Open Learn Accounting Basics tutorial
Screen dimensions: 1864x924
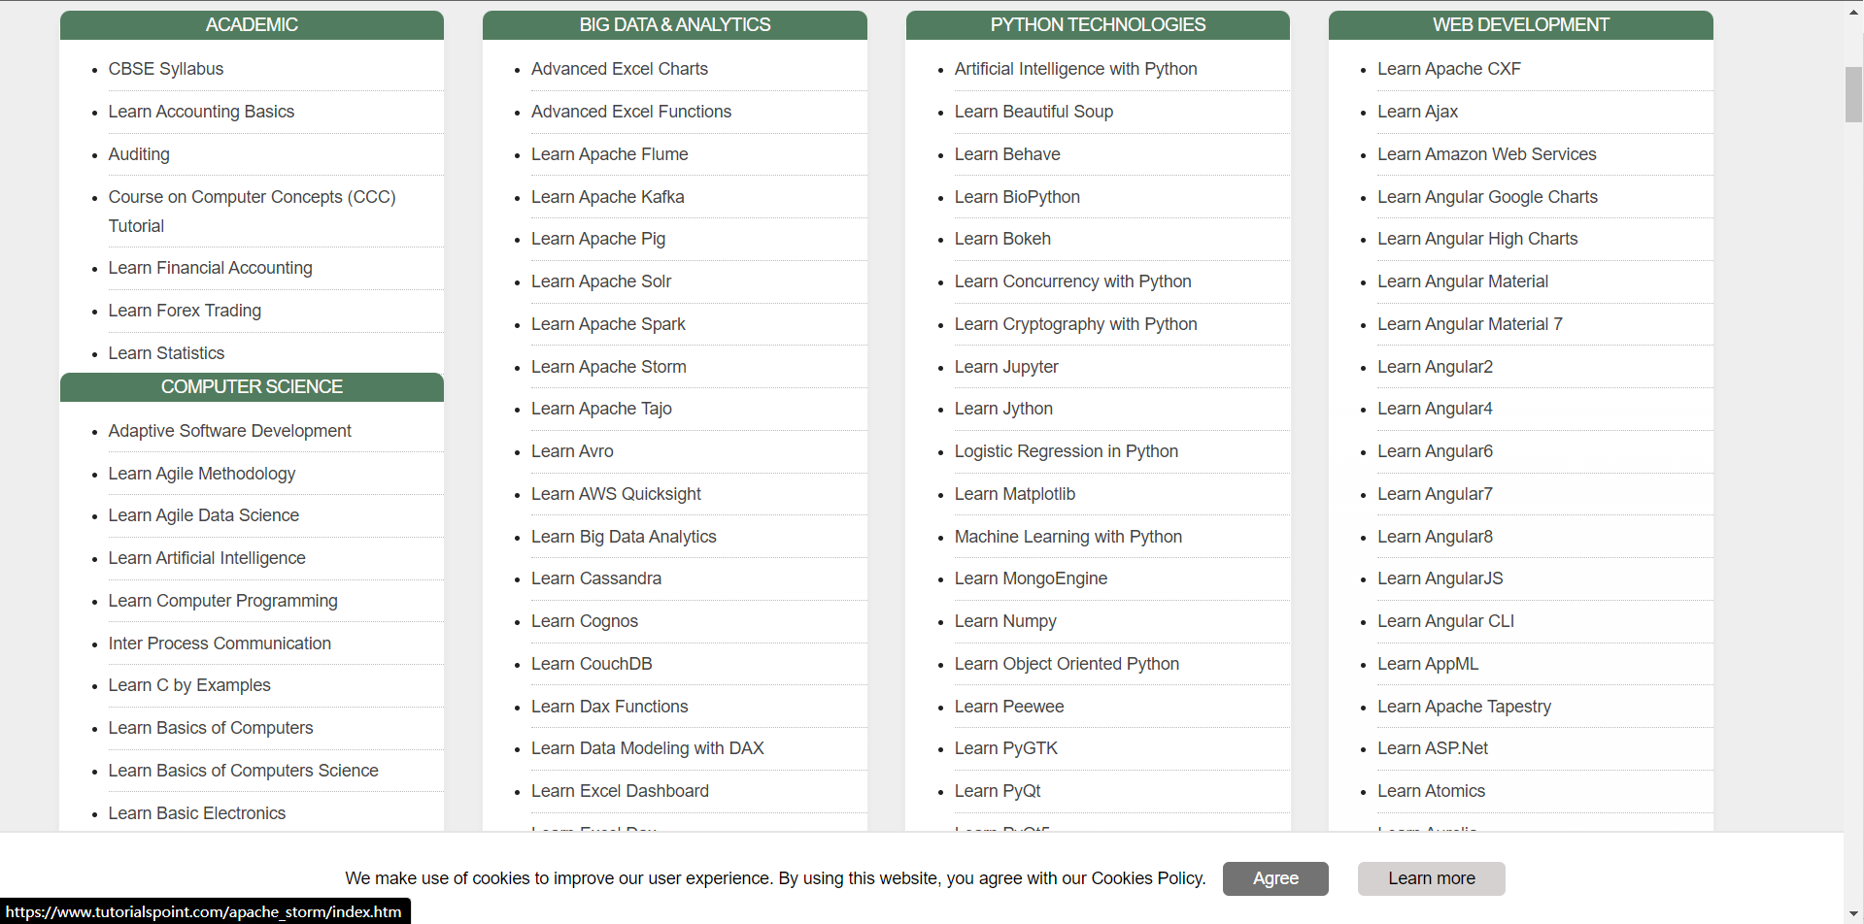point(201,112)
